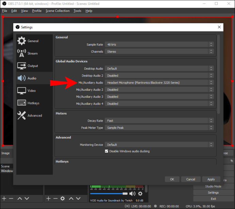Open mixer gear options for Soundtrack audio

click(140, 194)
